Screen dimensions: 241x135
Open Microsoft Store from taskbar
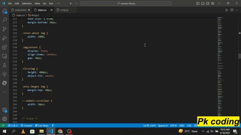[x=32, y=131]
